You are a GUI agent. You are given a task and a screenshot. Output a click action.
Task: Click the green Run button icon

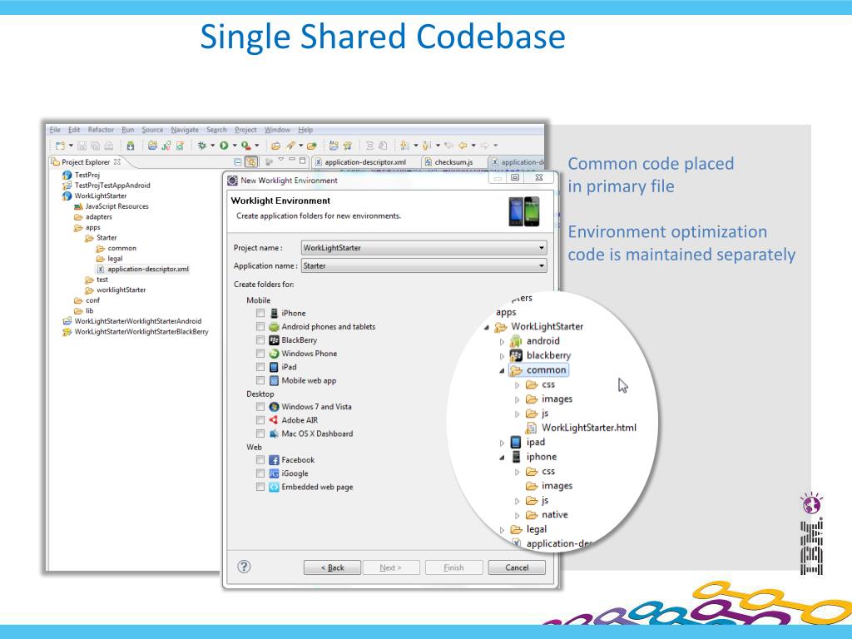tap(224, 146)
